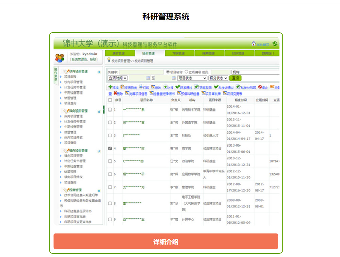The width and height of the screenshot is (340, 257).
Task: Click the 修改 edit icon
Action: pos(152,87)
